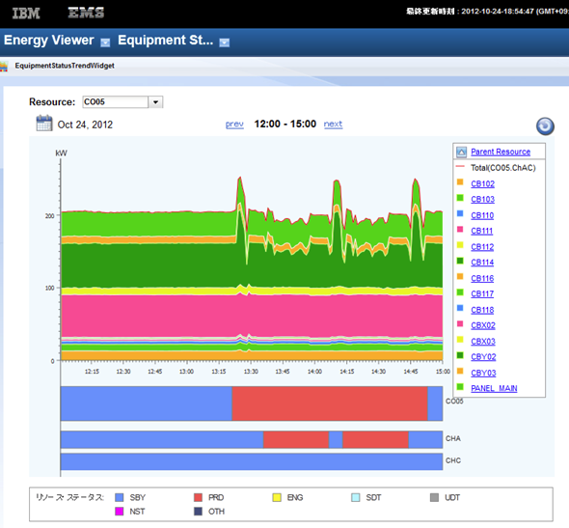Click the EMS logo
Viewport: 569px width, 528px height.
click(86, 13)
